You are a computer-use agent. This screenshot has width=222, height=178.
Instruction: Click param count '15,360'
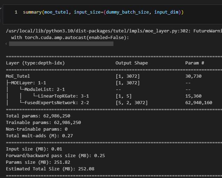[x=193, y=96]
